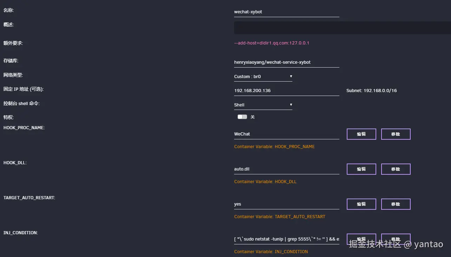This screenshot has width=451, height=257.
Task: Toggle the privileged (特权) switch
Action: click(242, 117)
